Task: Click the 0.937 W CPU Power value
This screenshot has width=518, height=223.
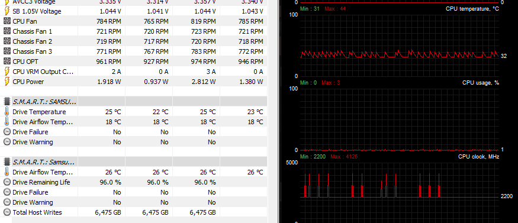Action: [x=157, y=82]
